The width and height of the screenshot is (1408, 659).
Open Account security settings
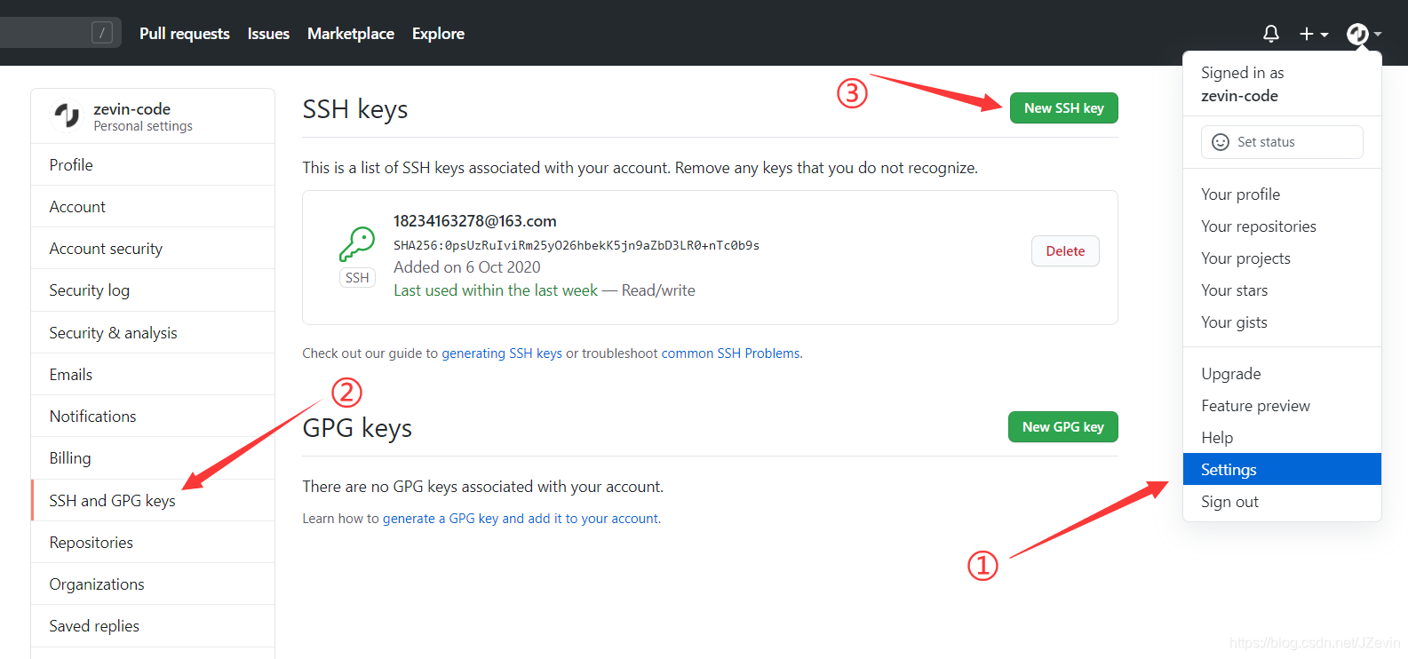(153, 249)
